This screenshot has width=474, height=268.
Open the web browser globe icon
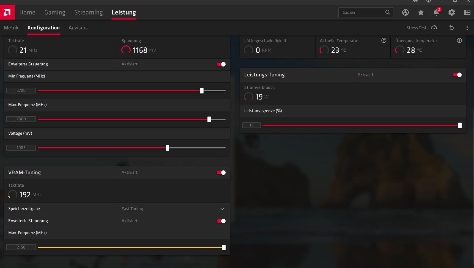(405, 12)
